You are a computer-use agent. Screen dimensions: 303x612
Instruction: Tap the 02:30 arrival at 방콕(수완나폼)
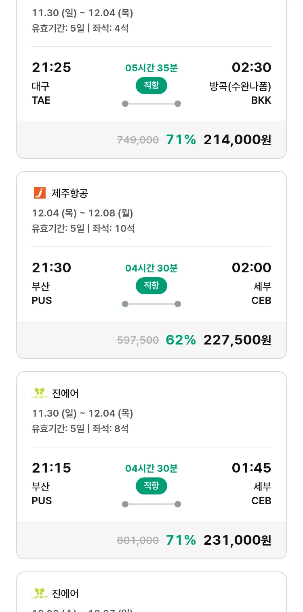(x=251, y=68)
